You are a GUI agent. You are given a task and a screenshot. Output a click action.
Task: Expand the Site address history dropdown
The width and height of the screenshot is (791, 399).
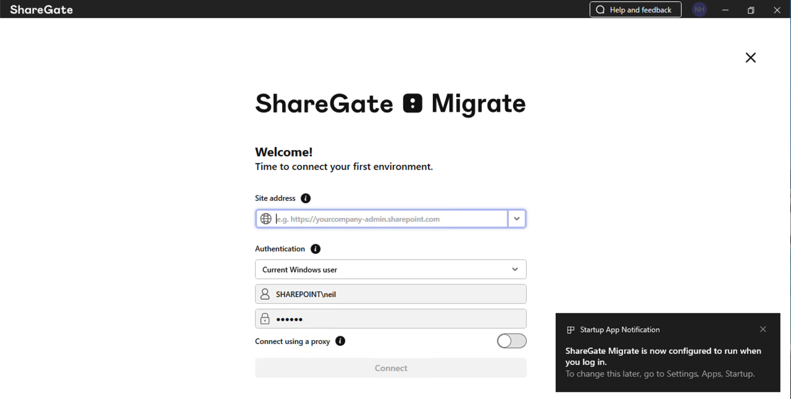coord(517,219)
